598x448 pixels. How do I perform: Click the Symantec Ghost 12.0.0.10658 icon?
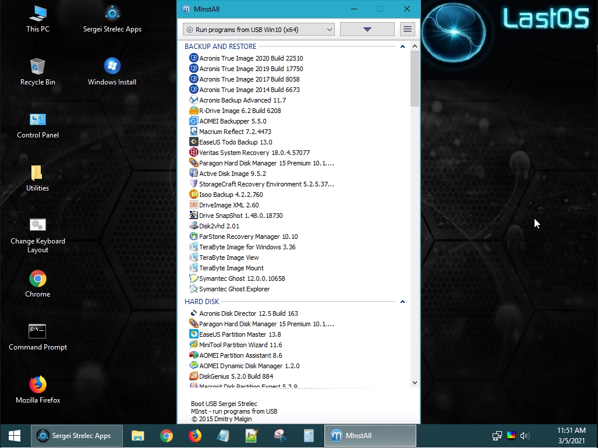point(194,278)
